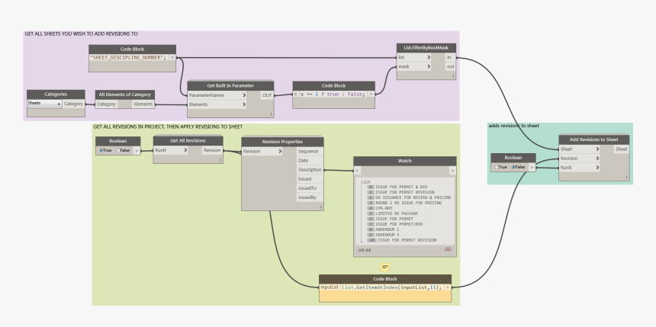Viewport: 656px width, 327px height.
Task: Expand the List tree in Watch node
Action: click(365, 181)
